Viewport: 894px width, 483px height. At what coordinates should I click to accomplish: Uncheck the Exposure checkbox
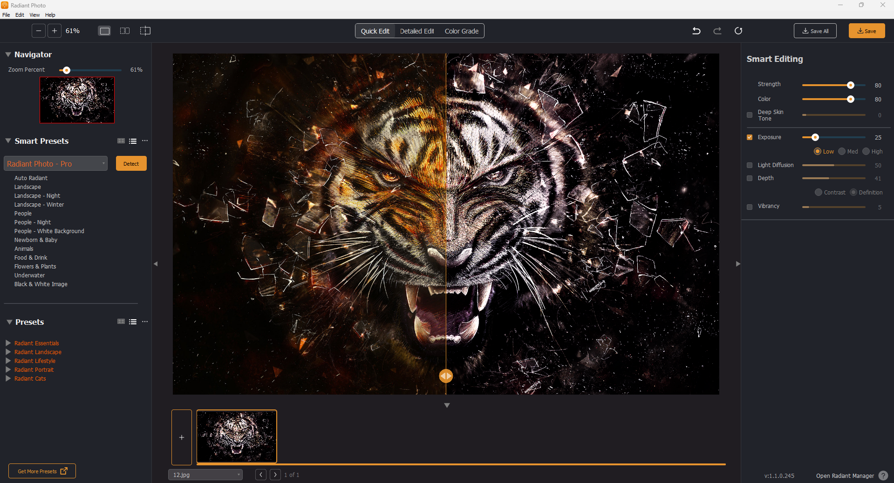coord(750,137)
